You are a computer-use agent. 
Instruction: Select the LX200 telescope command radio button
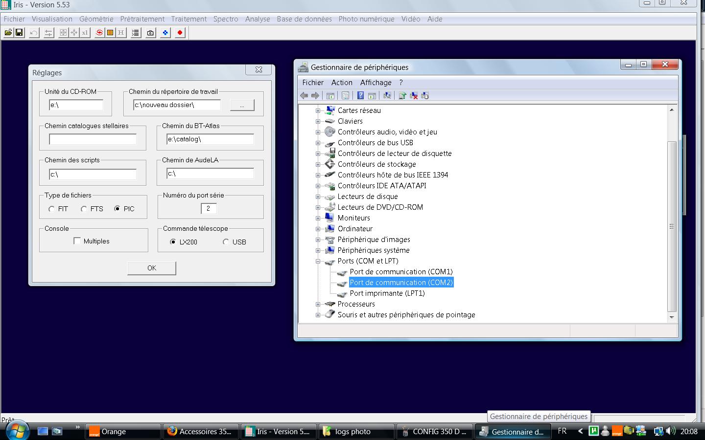pos(173,242)
